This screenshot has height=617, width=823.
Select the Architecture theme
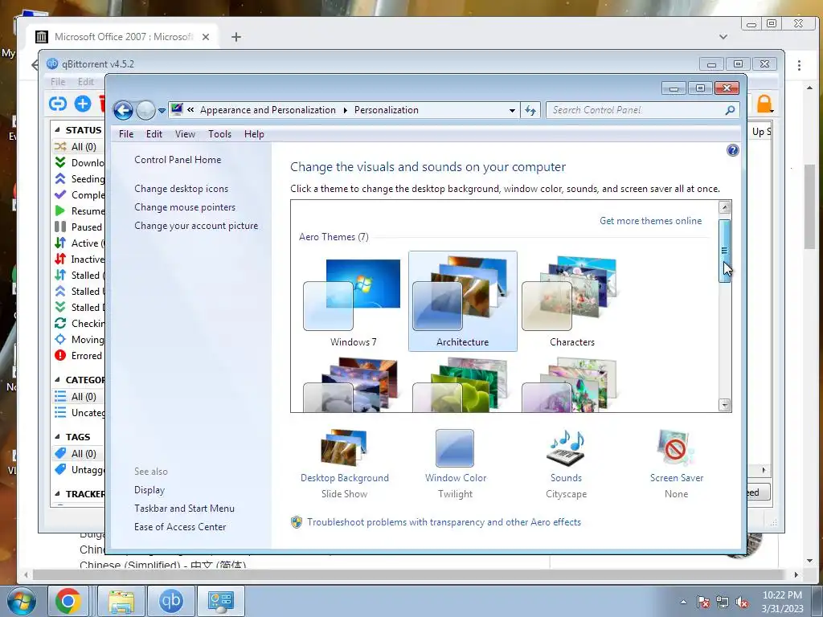462,301
